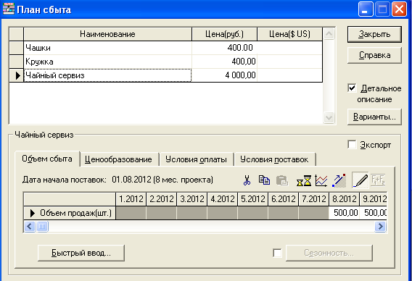Select the Кружка row name

[108, 62]
